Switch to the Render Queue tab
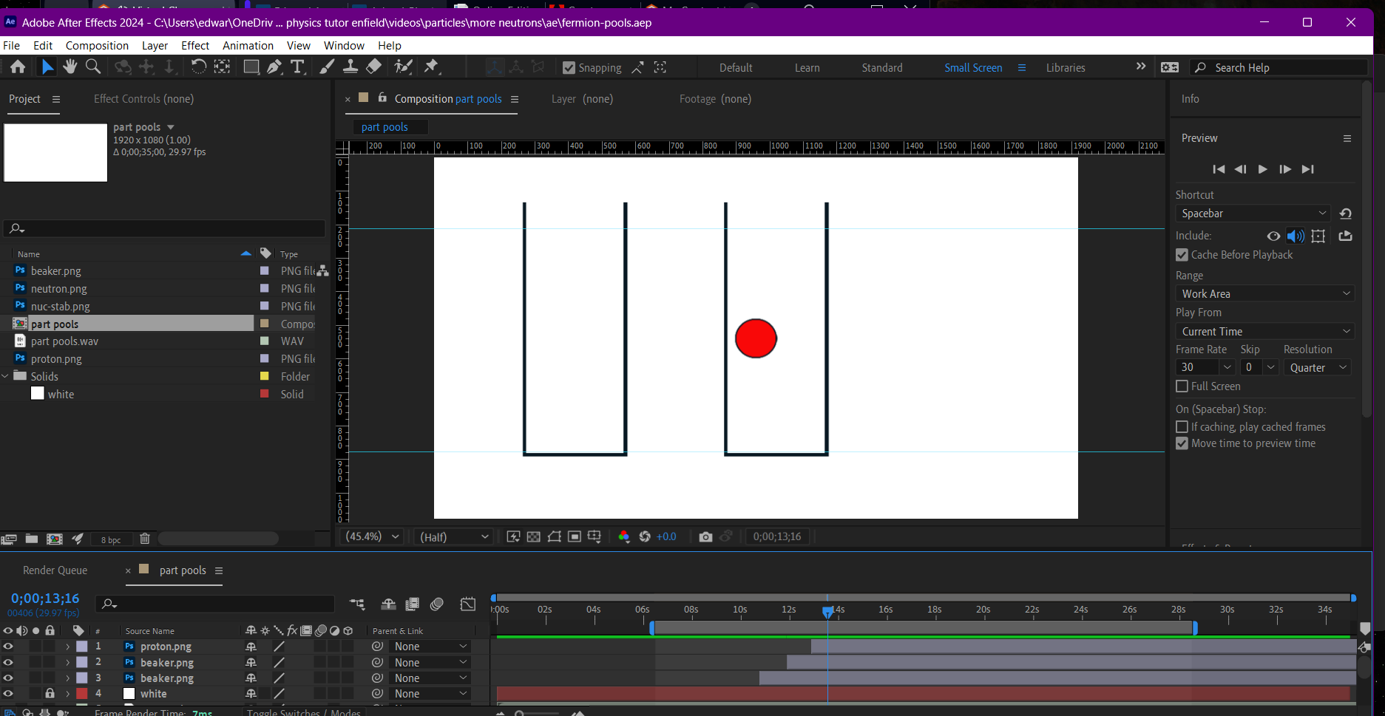The height and width of the screenshot is (716, 1385). pyautogui.click(x=55, y=570)
